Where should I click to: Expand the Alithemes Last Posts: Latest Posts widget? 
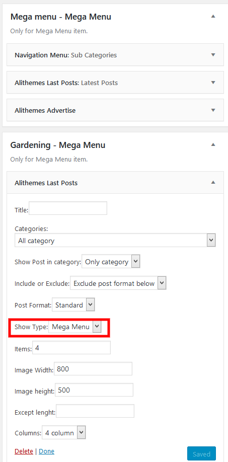(115, 83)
